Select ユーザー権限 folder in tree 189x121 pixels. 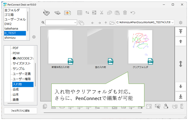click(x=22, y=79)
